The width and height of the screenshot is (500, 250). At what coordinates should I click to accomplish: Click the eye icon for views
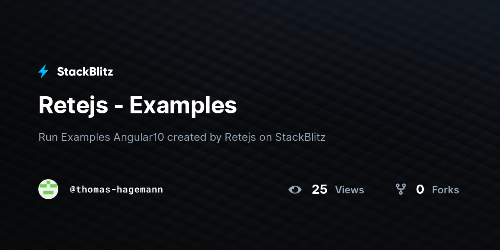295,190
